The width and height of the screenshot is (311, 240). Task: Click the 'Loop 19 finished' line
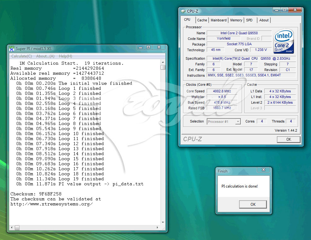point(60,179)
